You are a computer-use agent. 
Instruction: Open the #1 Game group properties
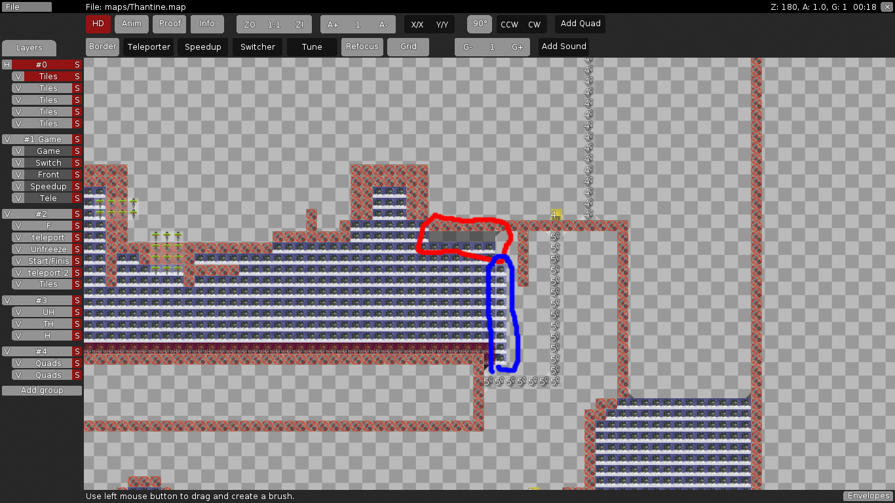tap(42, 140)
